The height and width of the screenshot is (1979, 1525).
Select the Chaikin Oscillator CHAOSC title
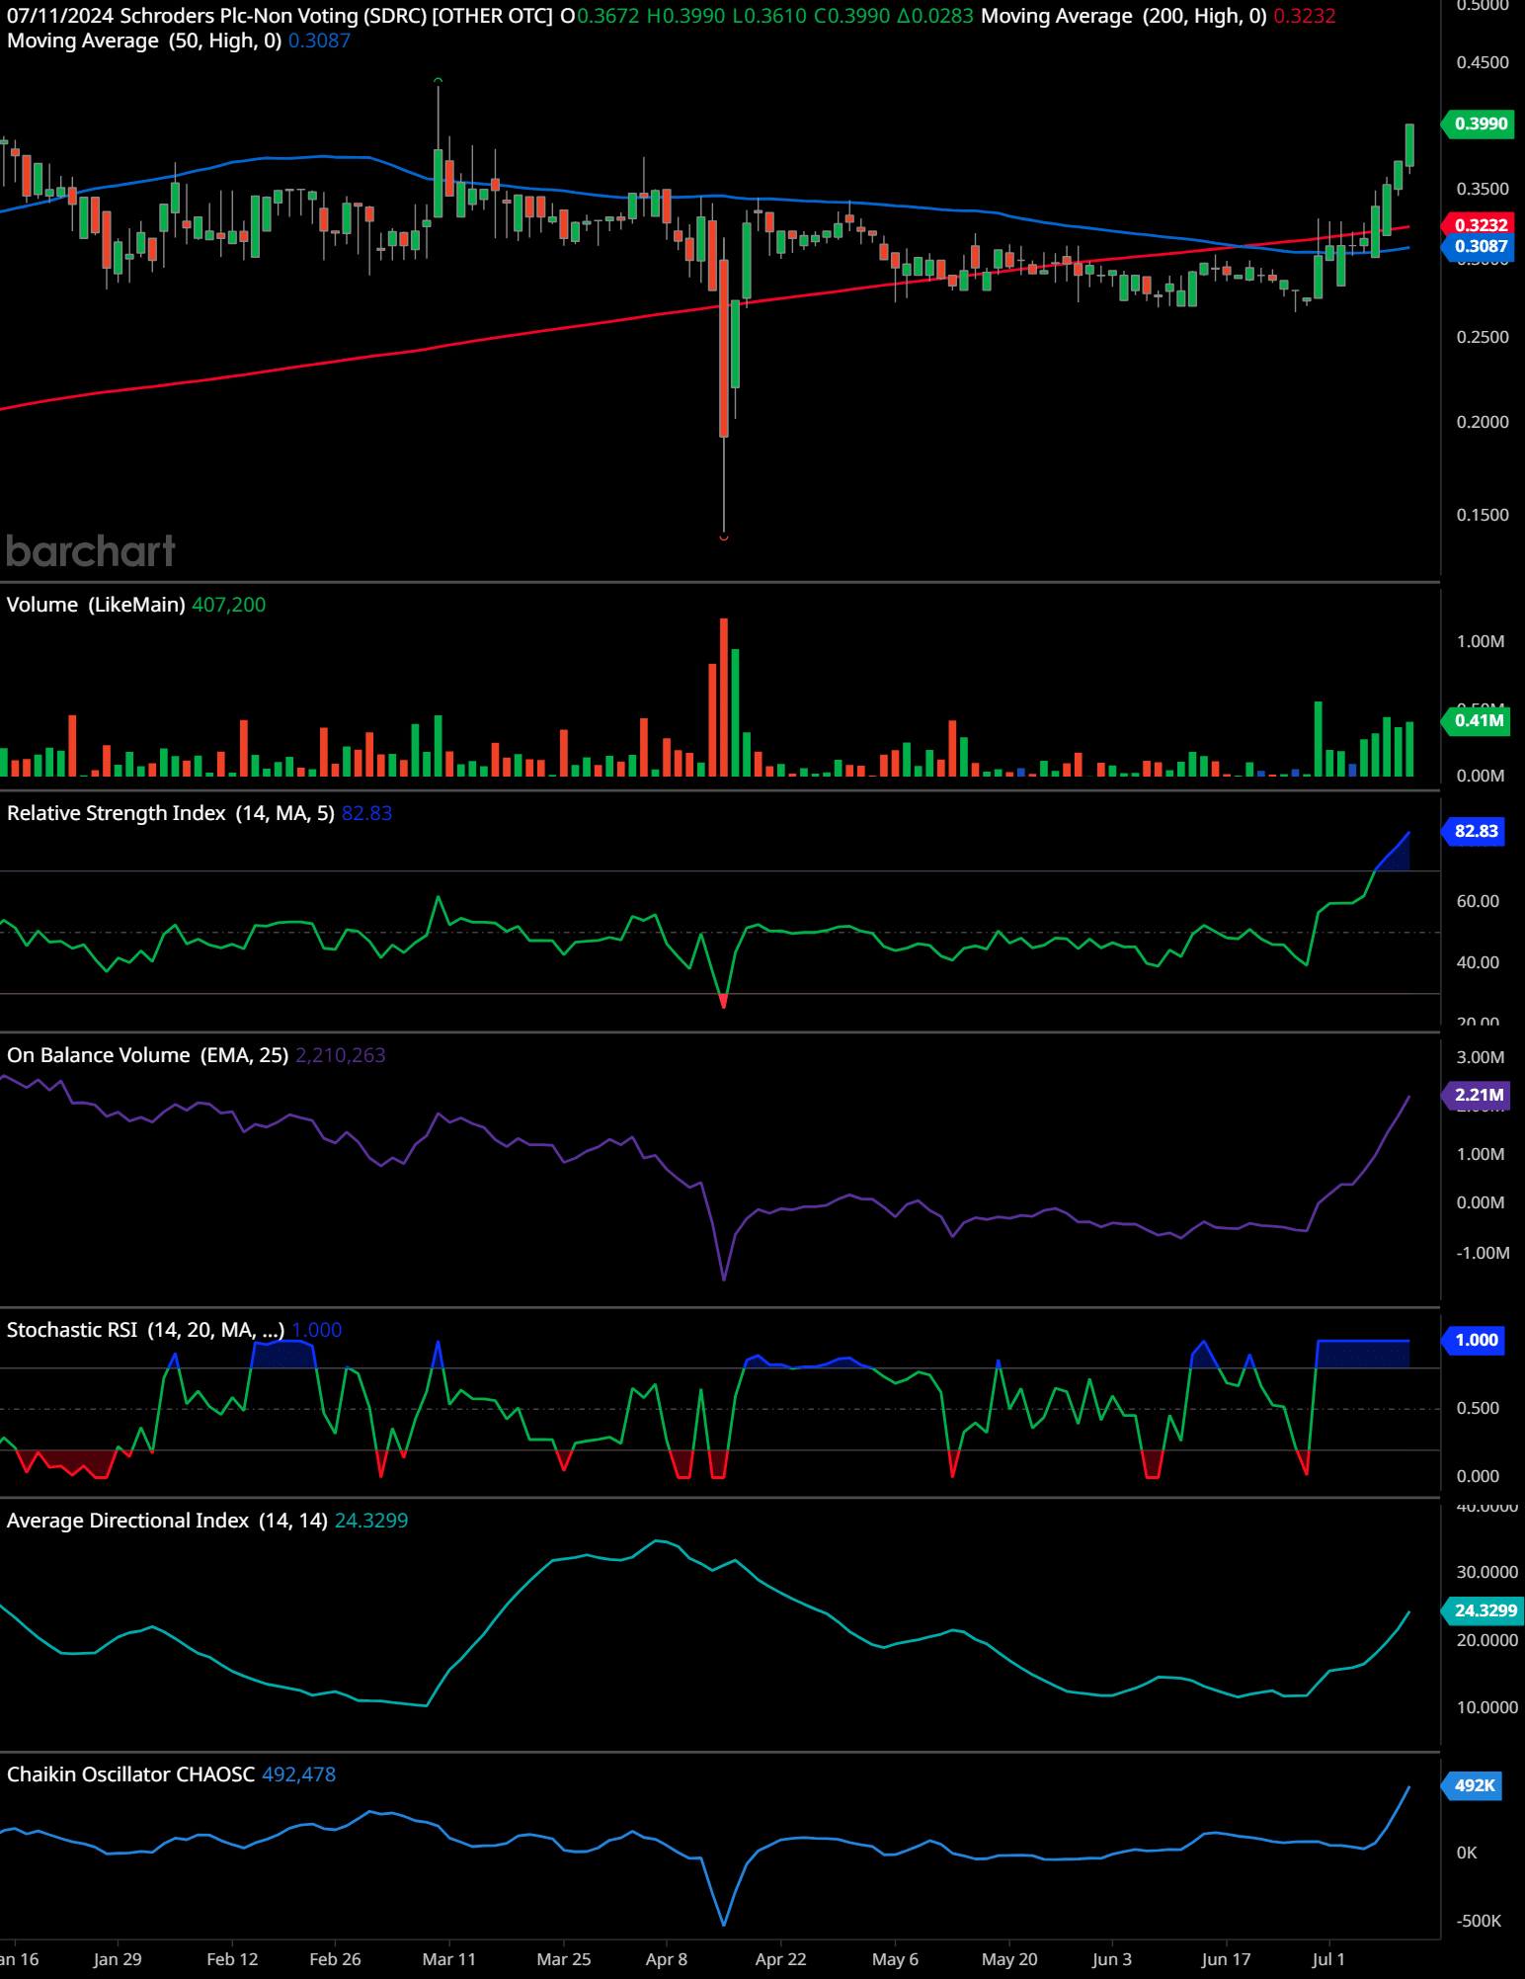point(130,1774)
